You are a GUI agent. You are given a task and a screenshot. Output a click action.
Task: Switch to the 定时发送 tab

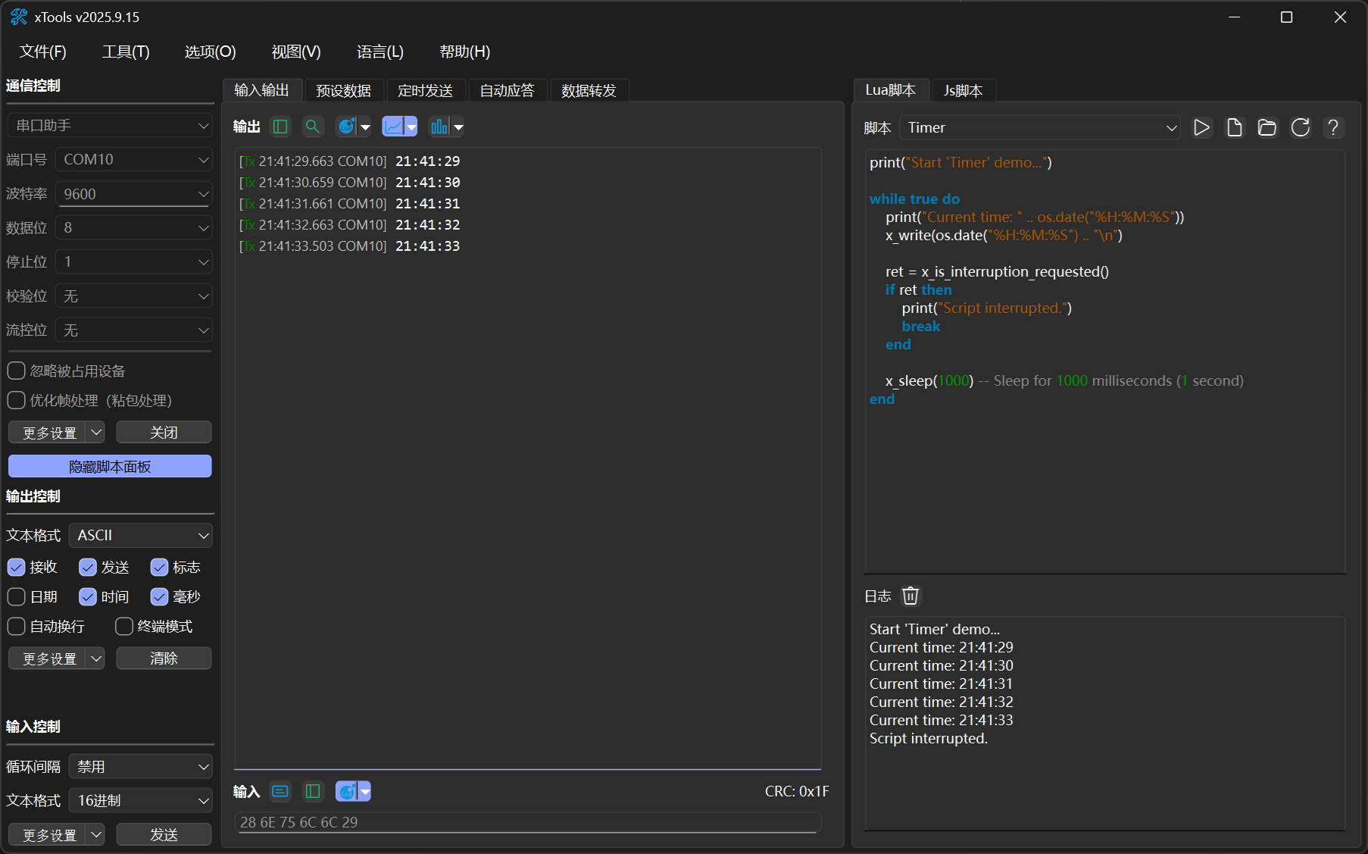coord(425,90)
